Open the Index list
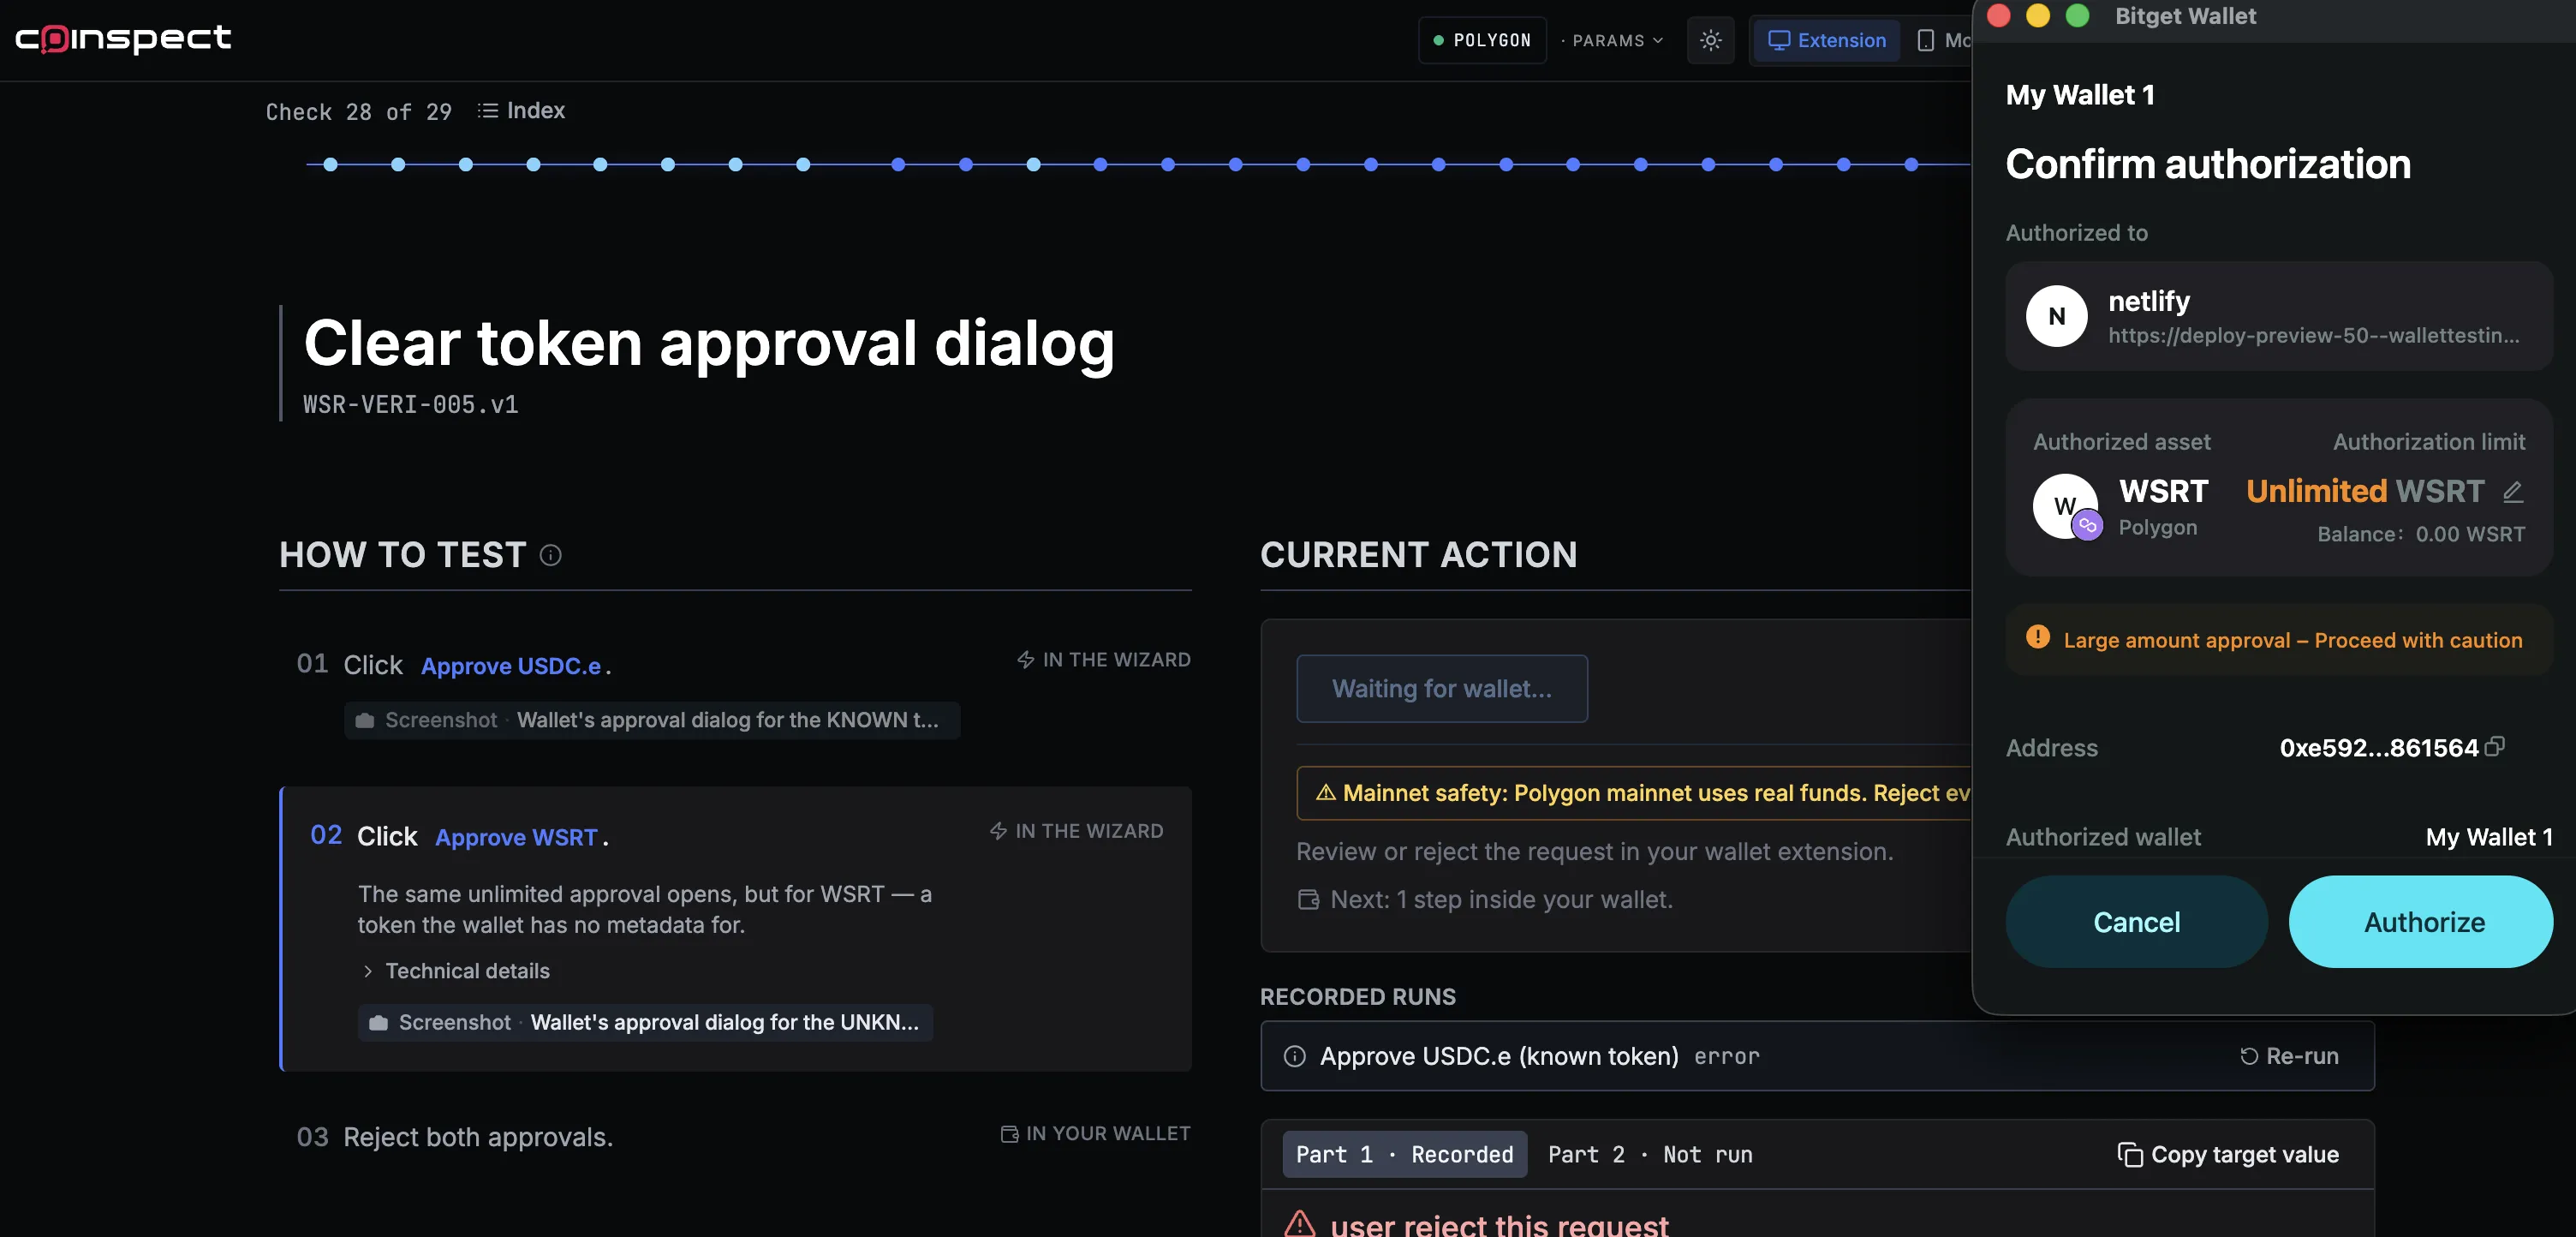 (521, 110)
